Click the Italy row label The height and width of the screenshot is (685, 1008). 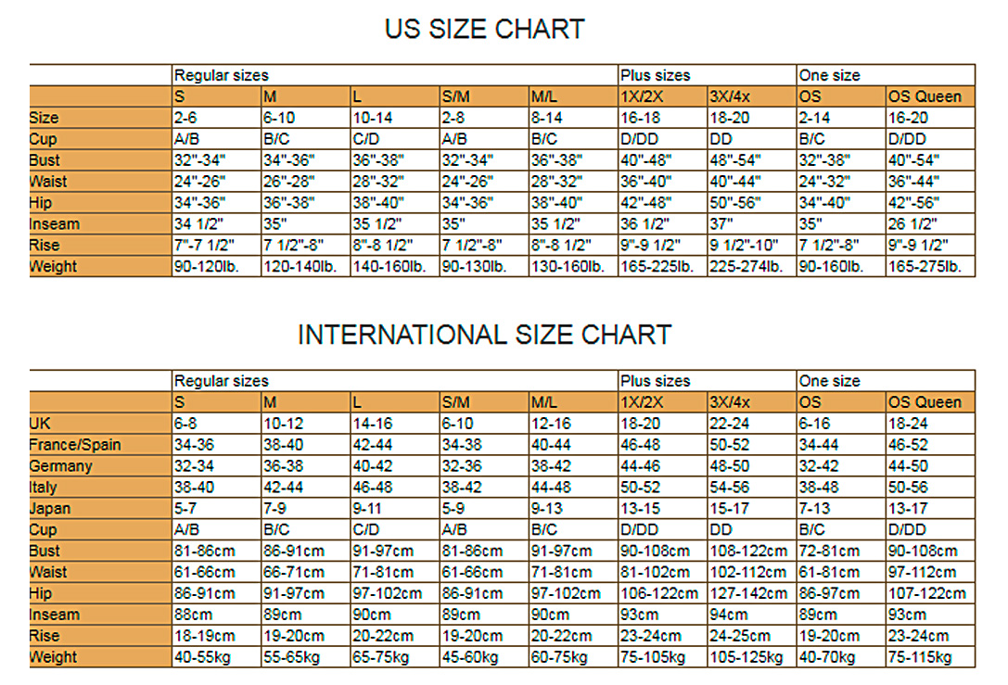click(44, 488)
